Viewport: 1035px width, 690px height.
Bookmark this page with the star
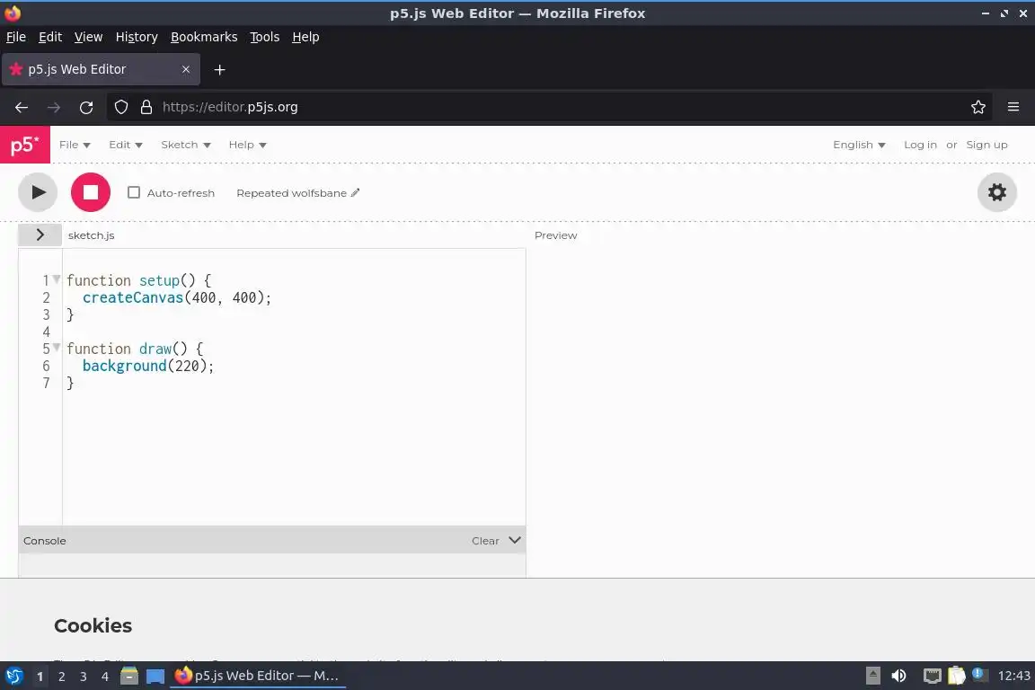[978, 107]
